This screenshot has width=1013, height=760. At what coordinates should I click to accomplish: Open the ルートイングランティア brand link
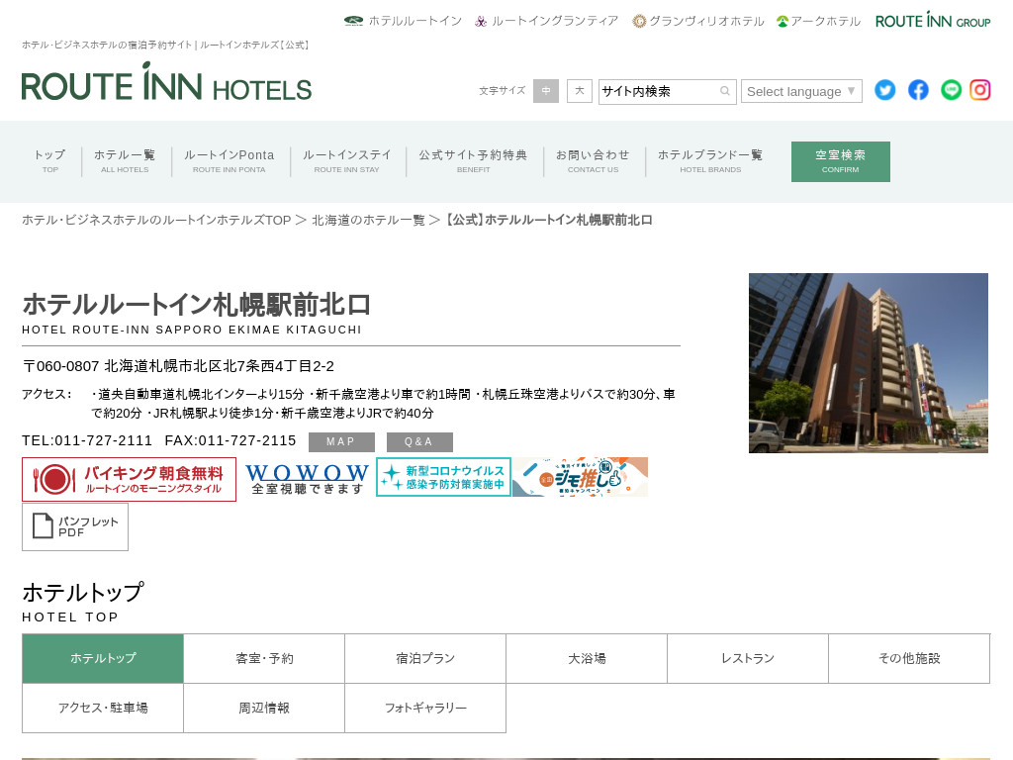pos(546,21)
